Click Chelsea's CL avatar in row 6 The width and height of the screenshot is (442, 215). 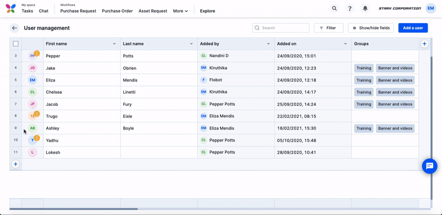point(33,92)
